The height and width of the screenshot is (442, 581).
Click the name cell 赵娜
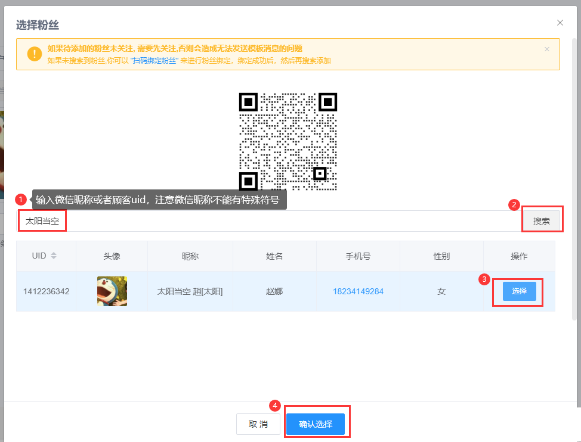(x=274, y=291)
